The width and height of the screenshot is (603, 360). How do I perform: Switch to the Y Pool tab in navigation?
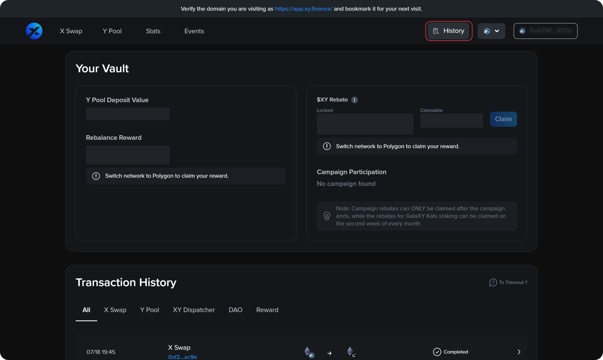tap(112, 31)
